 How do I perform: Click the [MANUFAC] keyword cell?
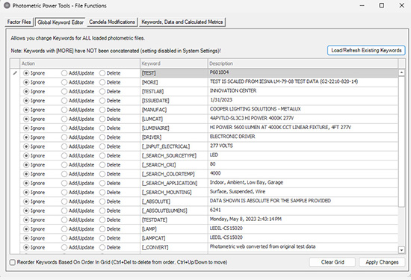(x=174, y=110)
